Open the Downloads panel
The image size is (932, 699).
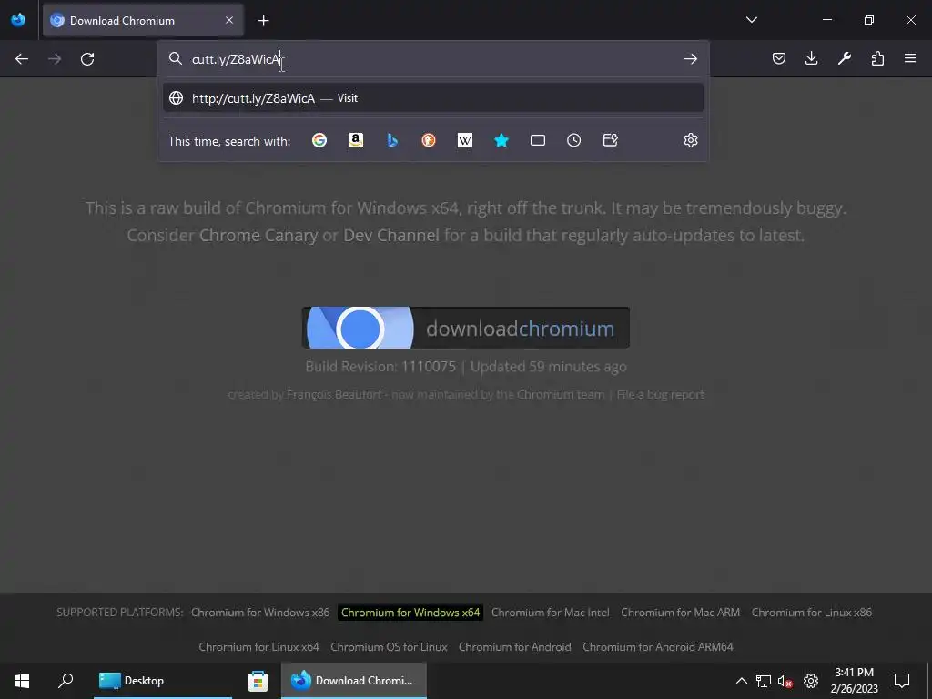811,58
